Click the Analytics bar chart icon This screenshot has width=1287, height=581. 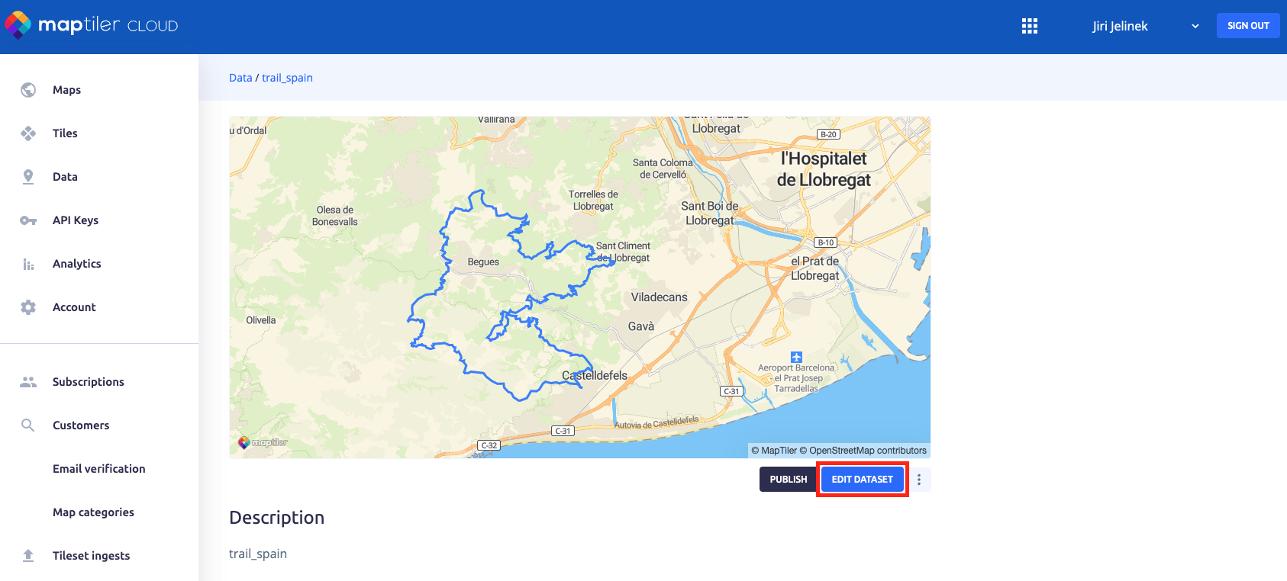point(28,264)
